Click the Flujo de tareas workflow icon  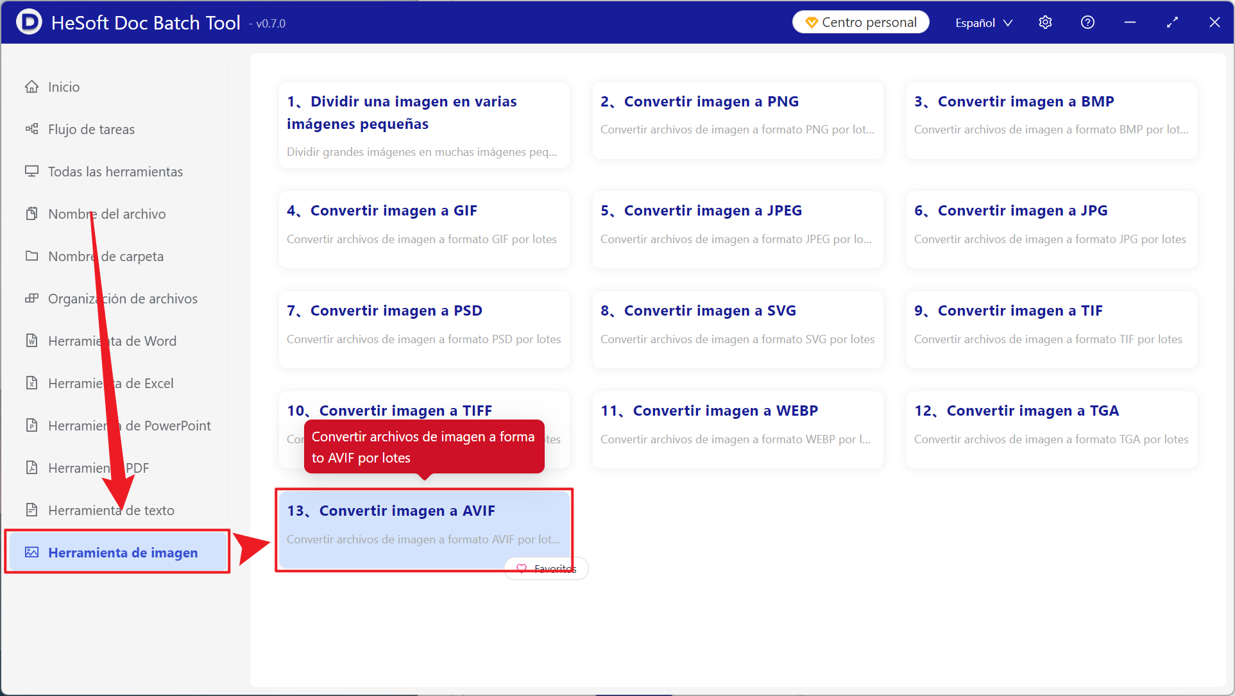pos(31,129)
